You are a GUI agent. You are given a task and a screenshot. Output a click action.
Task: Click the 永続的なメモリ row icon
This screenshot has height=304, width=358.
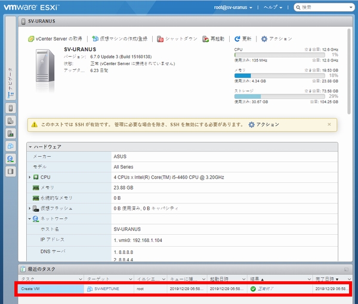tap(36, 198)
